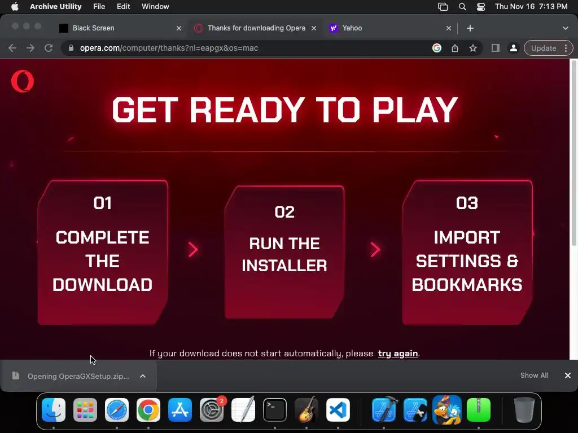Share this page via the share icon
The image size is (578, 433).
click(455, 48)
